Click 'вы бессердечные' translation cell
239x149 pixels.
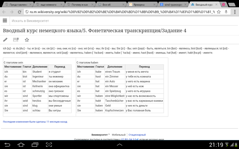60,101
